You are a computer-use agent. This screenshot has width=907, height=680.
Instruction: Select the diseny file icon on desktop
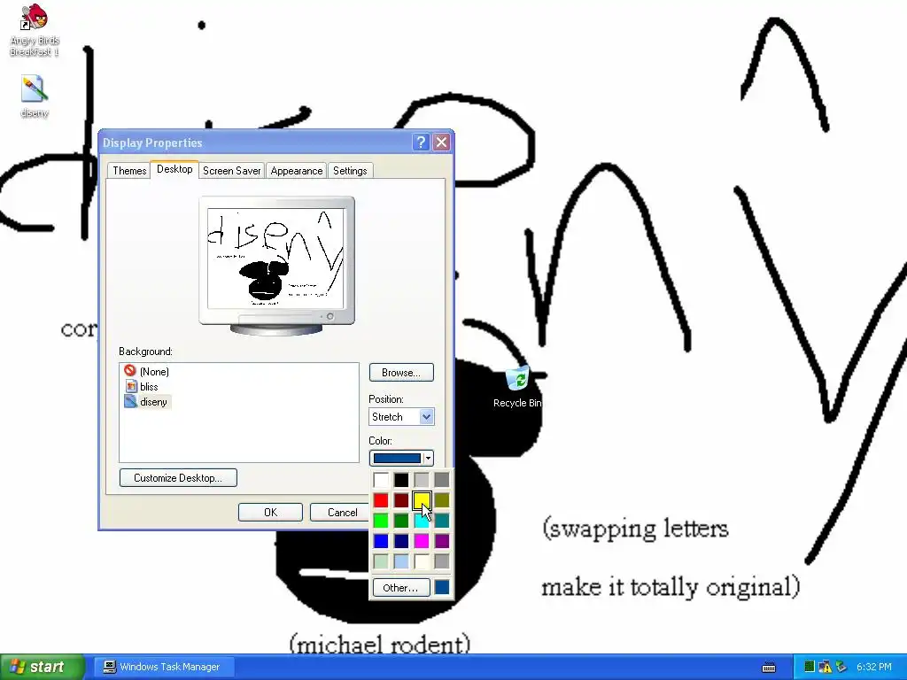pos(35,97)
